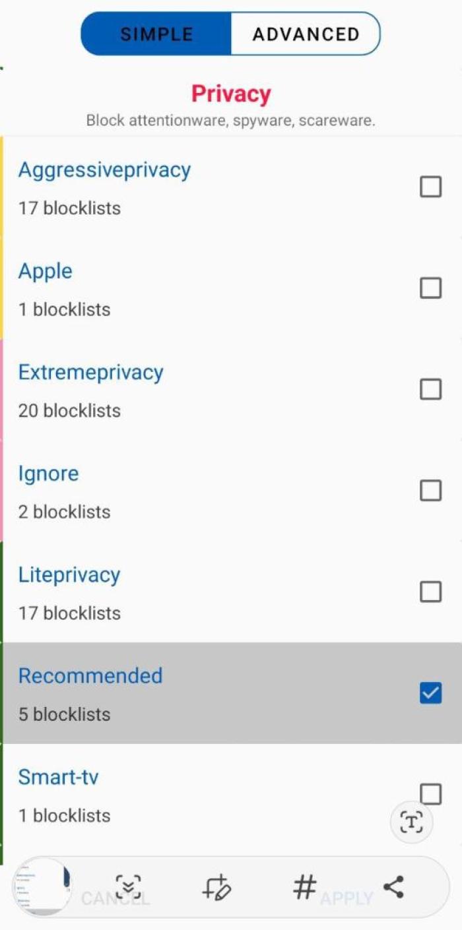This screenshot has height=930, width=462.
Task: Select the Aggressiveprivacy category link
Action: point(104,170)
